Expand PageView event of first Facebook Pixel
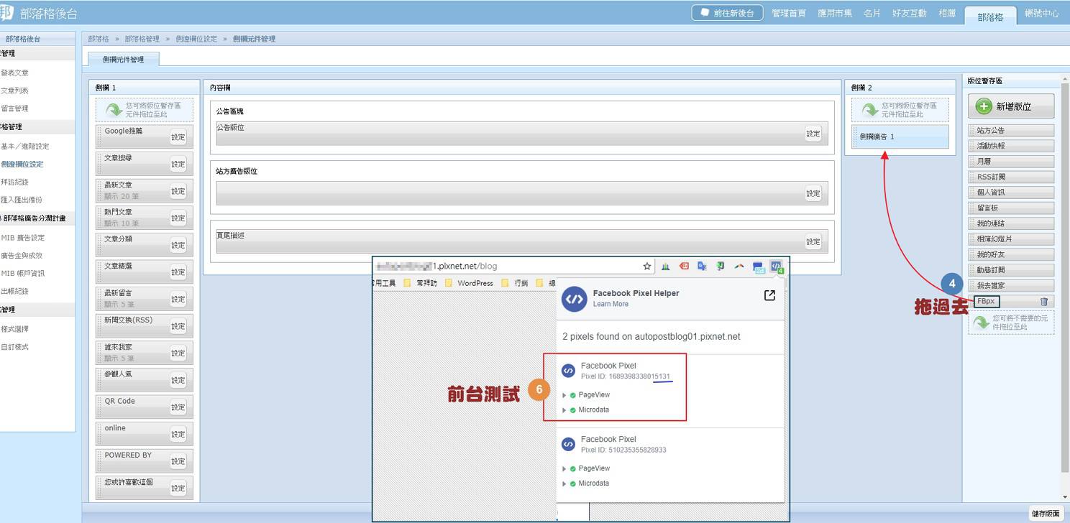 coord(564,395)
